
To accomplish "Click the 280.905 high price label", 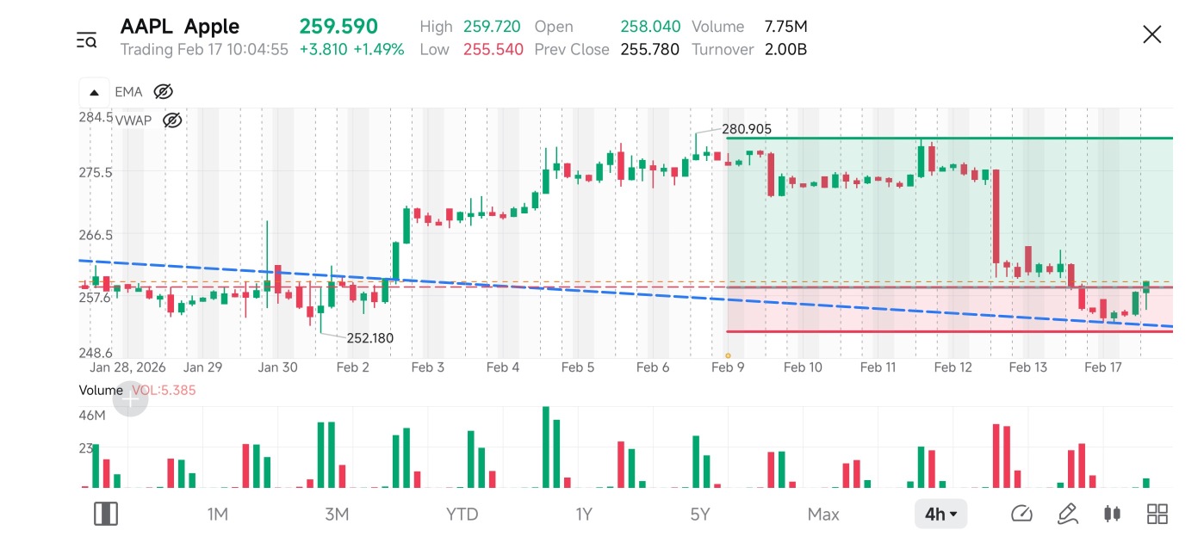I will (746, 129).
